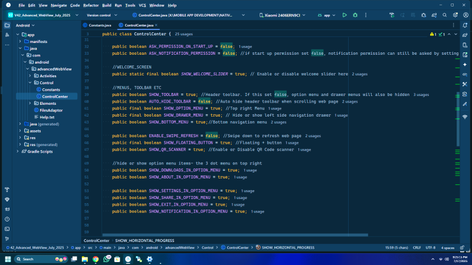Open the Build hammer tool window
Image resolution: width=472 pixels, height=265 pixels.
[7, 190]
